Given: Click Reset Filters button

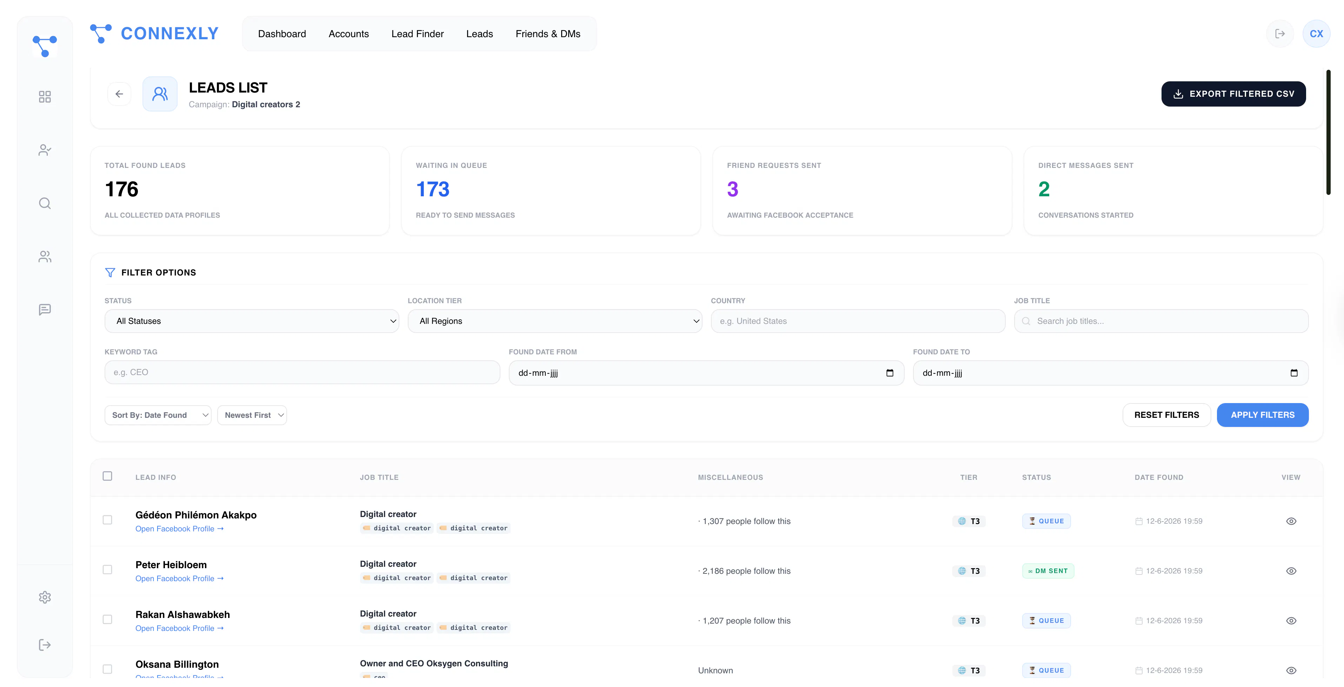Looking at the screenshot, I should coord(1166,415).
